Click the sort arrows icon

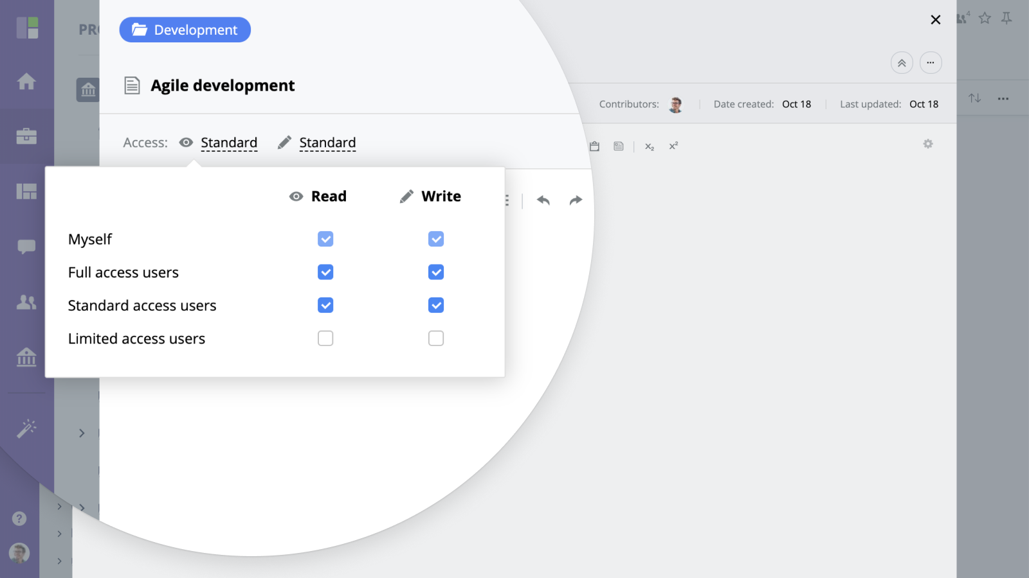pyautogui.click(x=975, y=98)
